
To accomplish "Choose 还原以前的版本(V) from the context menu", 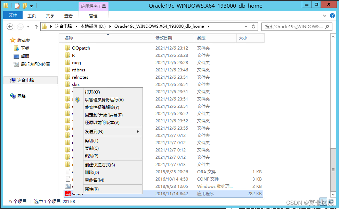I will pyautogui.click(x=108, y=123).
